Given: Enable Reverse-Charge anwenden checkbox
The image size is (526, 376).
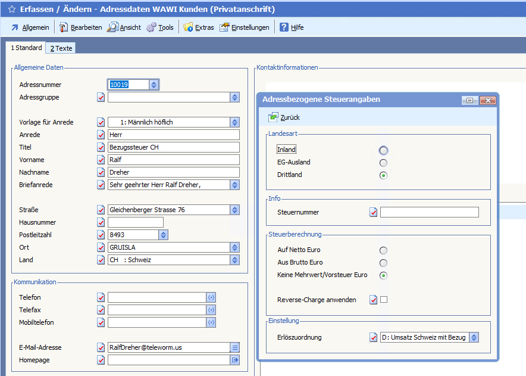Looking at the screenshot, I should point(384,300).
